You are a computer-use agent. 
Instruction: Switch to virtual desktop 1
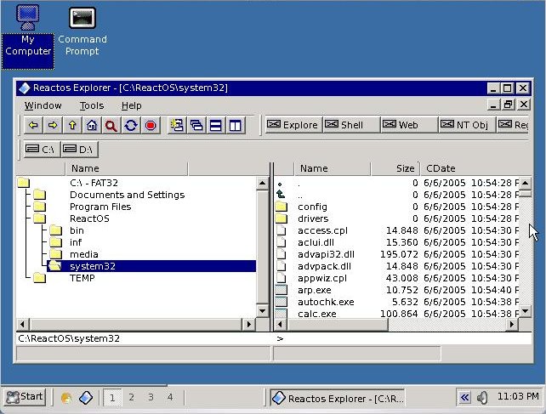pyautogui.click(x=112, y=397)
